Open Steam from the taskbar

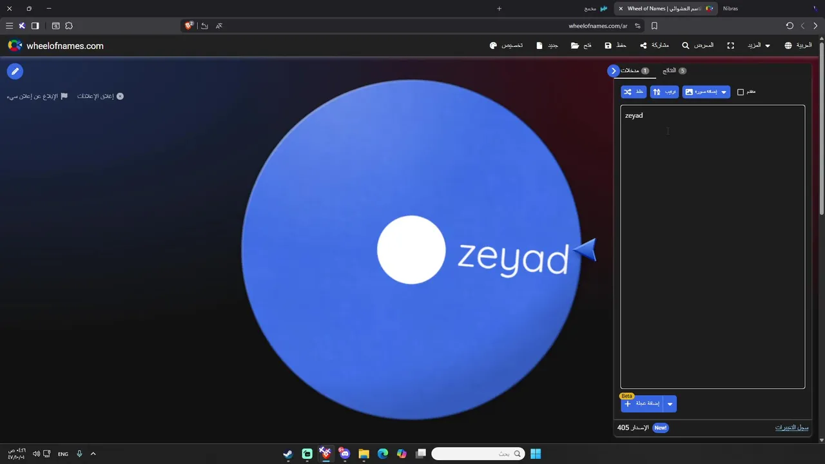(x=288, y=454)
